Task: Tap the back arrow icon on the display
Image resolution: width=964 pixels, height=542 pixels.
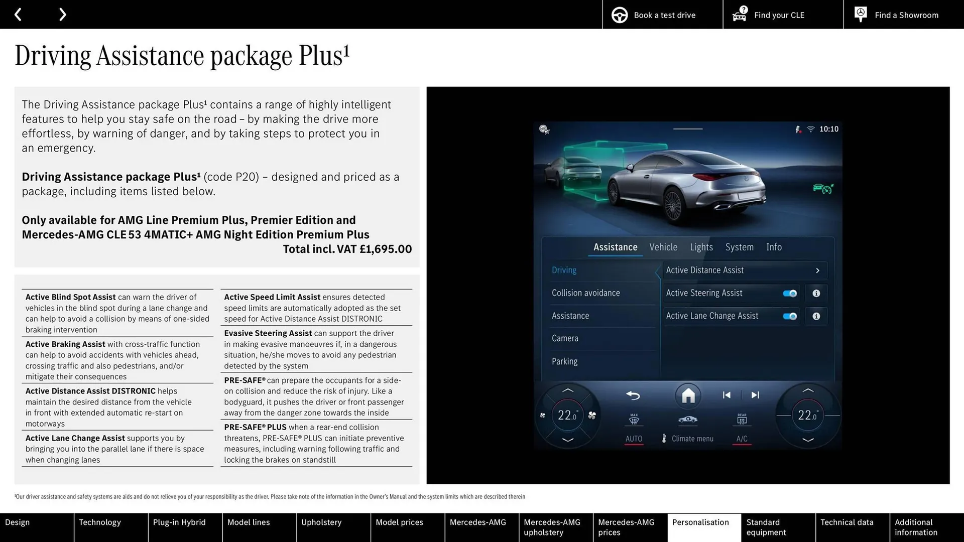Action: click(x=633, y=395)
